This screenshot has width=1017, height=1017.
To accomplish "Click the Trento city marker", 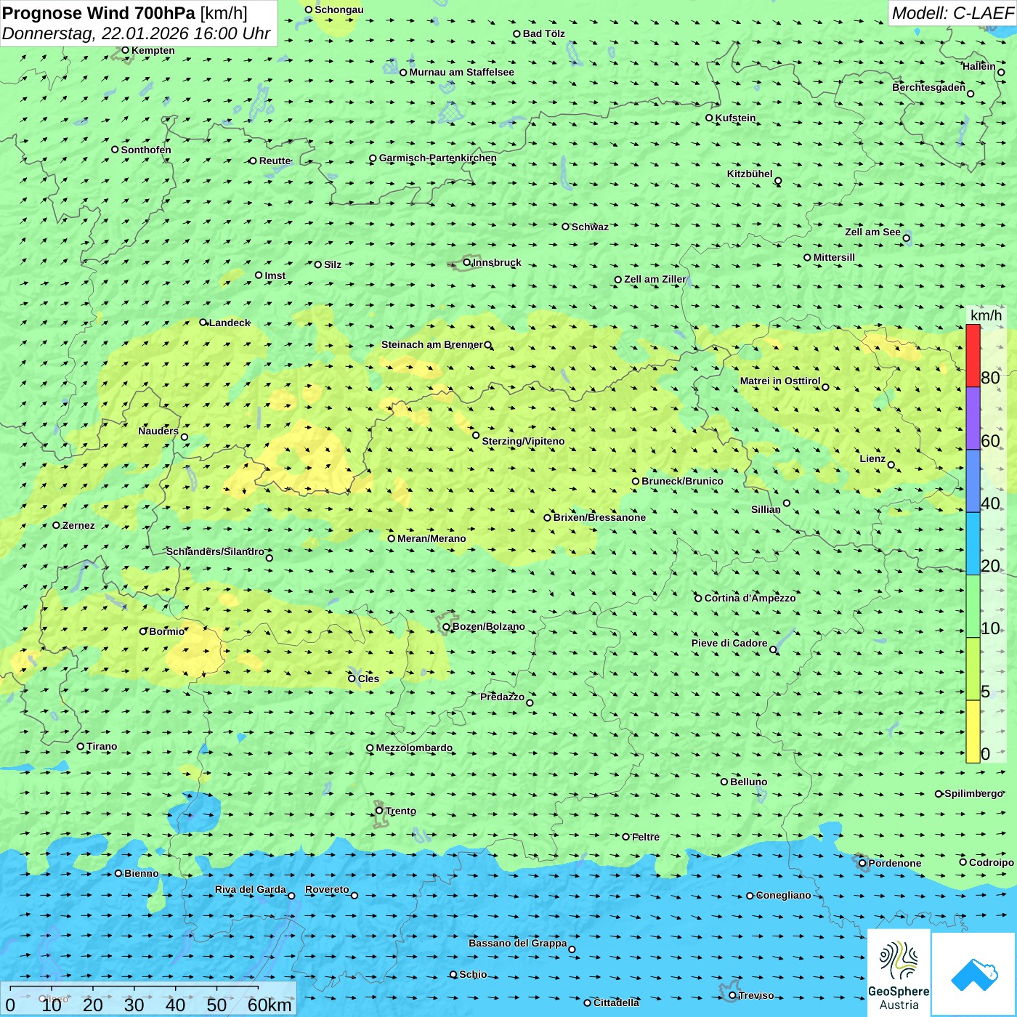I will 379,811.
